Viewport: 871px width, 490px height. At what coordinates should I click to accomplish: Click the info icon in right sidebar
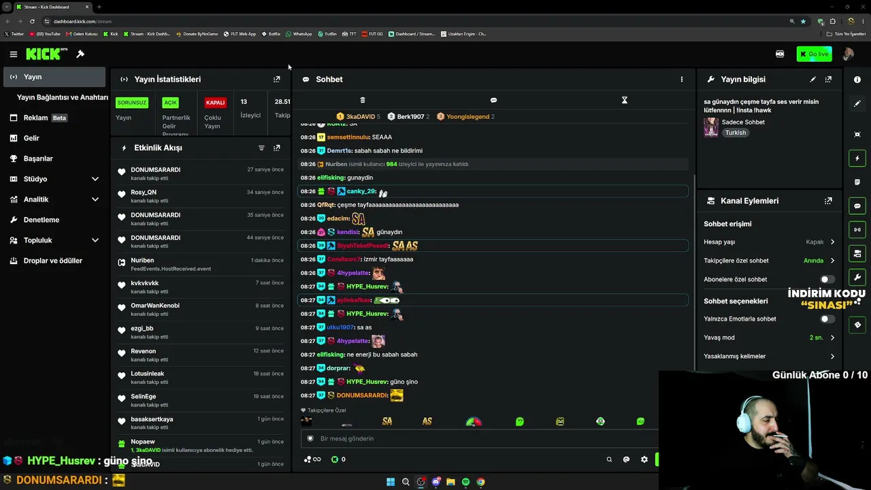[x=857, y=80]
